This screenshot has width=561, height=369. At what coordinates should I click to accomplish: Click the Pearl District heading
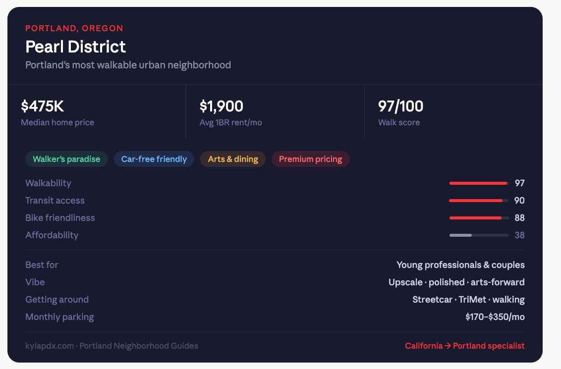pos(75,47)
